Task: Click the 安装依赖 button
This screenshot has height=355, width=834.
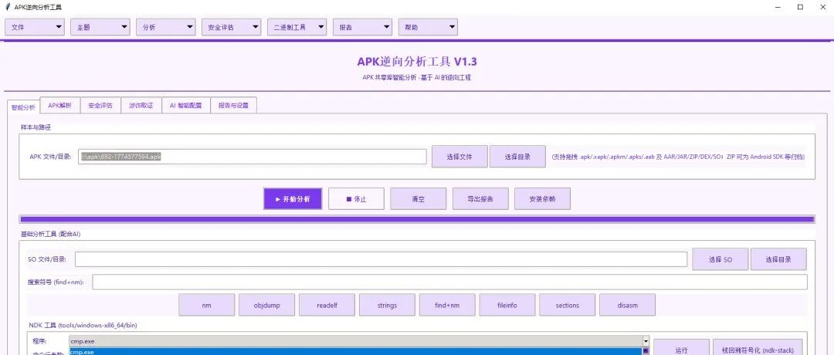Action: 543,199
